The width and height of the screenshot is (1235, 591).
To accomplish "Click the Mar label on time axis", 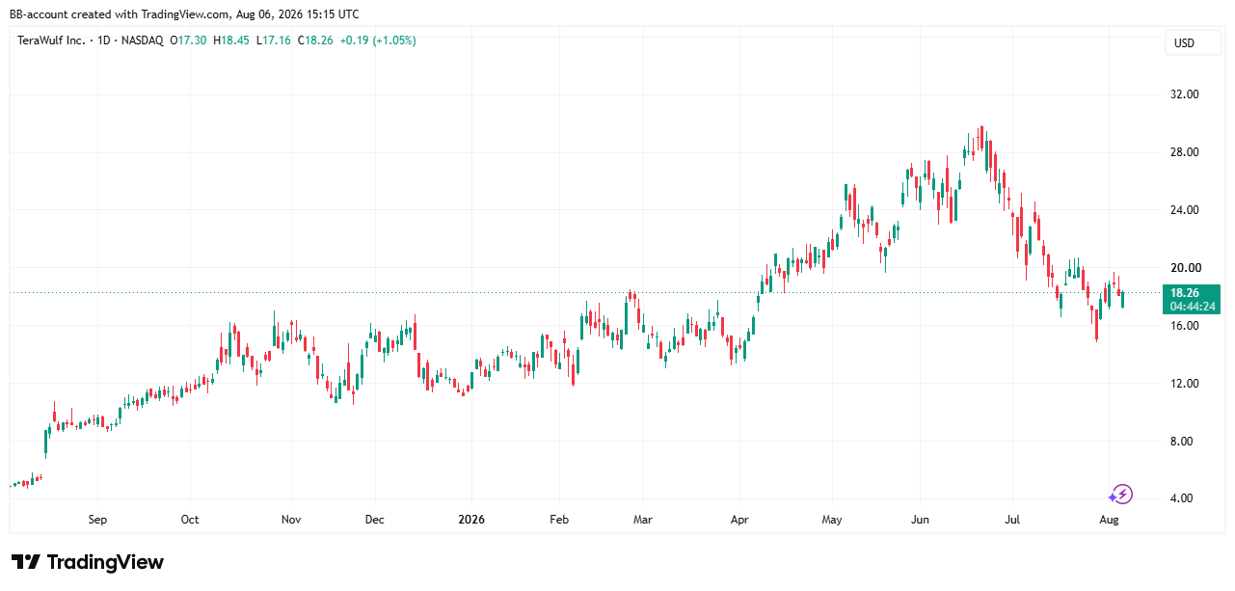I will tap(643, 520).
